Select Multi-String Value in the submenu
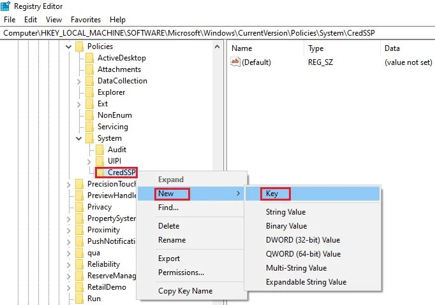This screenshot has width=435, height=305. (x=313, y=268)
